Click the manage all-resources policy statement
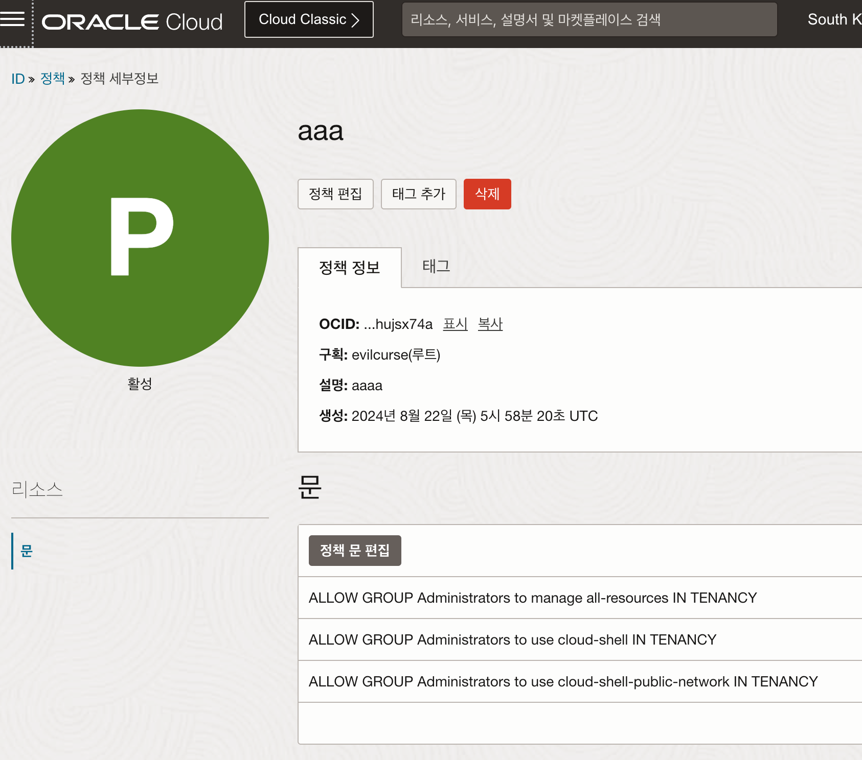 coord(532,598)
